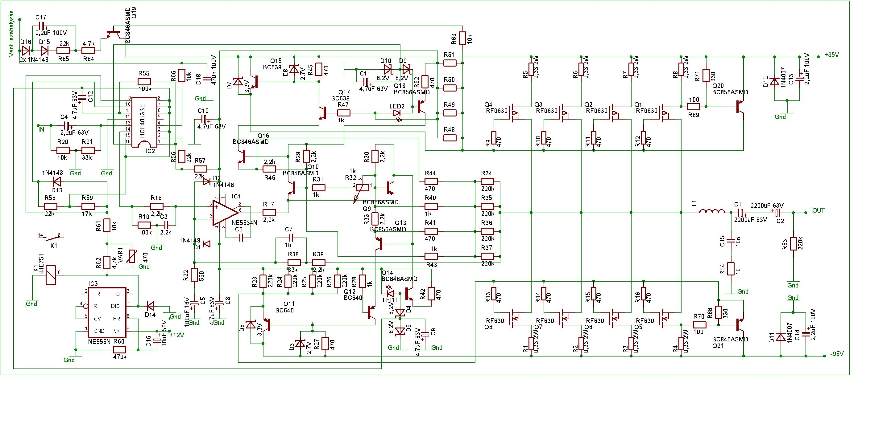Pick the L1 inductor coil symbol
The width and height of the screenshot is (891, 448).
pos(712,211)
